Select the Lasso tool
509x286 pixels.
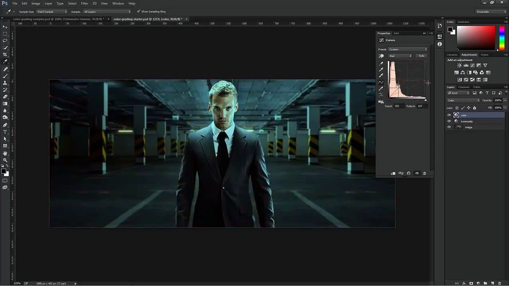pyautogui.click(x=5, y=41)
